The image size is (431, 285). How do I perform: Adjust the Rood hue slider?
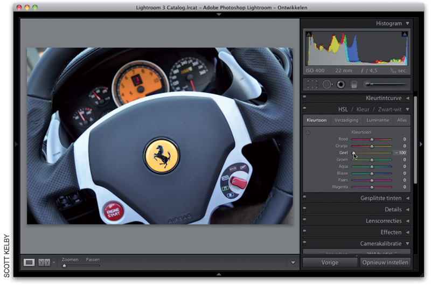tap(372, 140)
